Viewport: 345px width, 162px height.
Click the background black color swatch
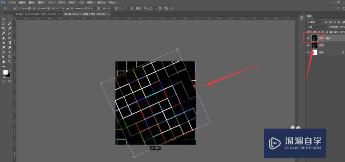pos(9,75)
